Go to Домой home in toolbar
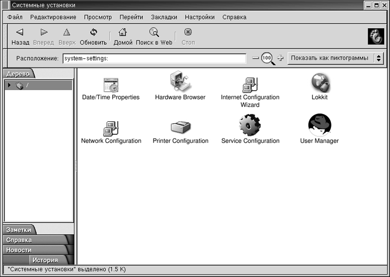390x277 pixels. coord(123,37)
